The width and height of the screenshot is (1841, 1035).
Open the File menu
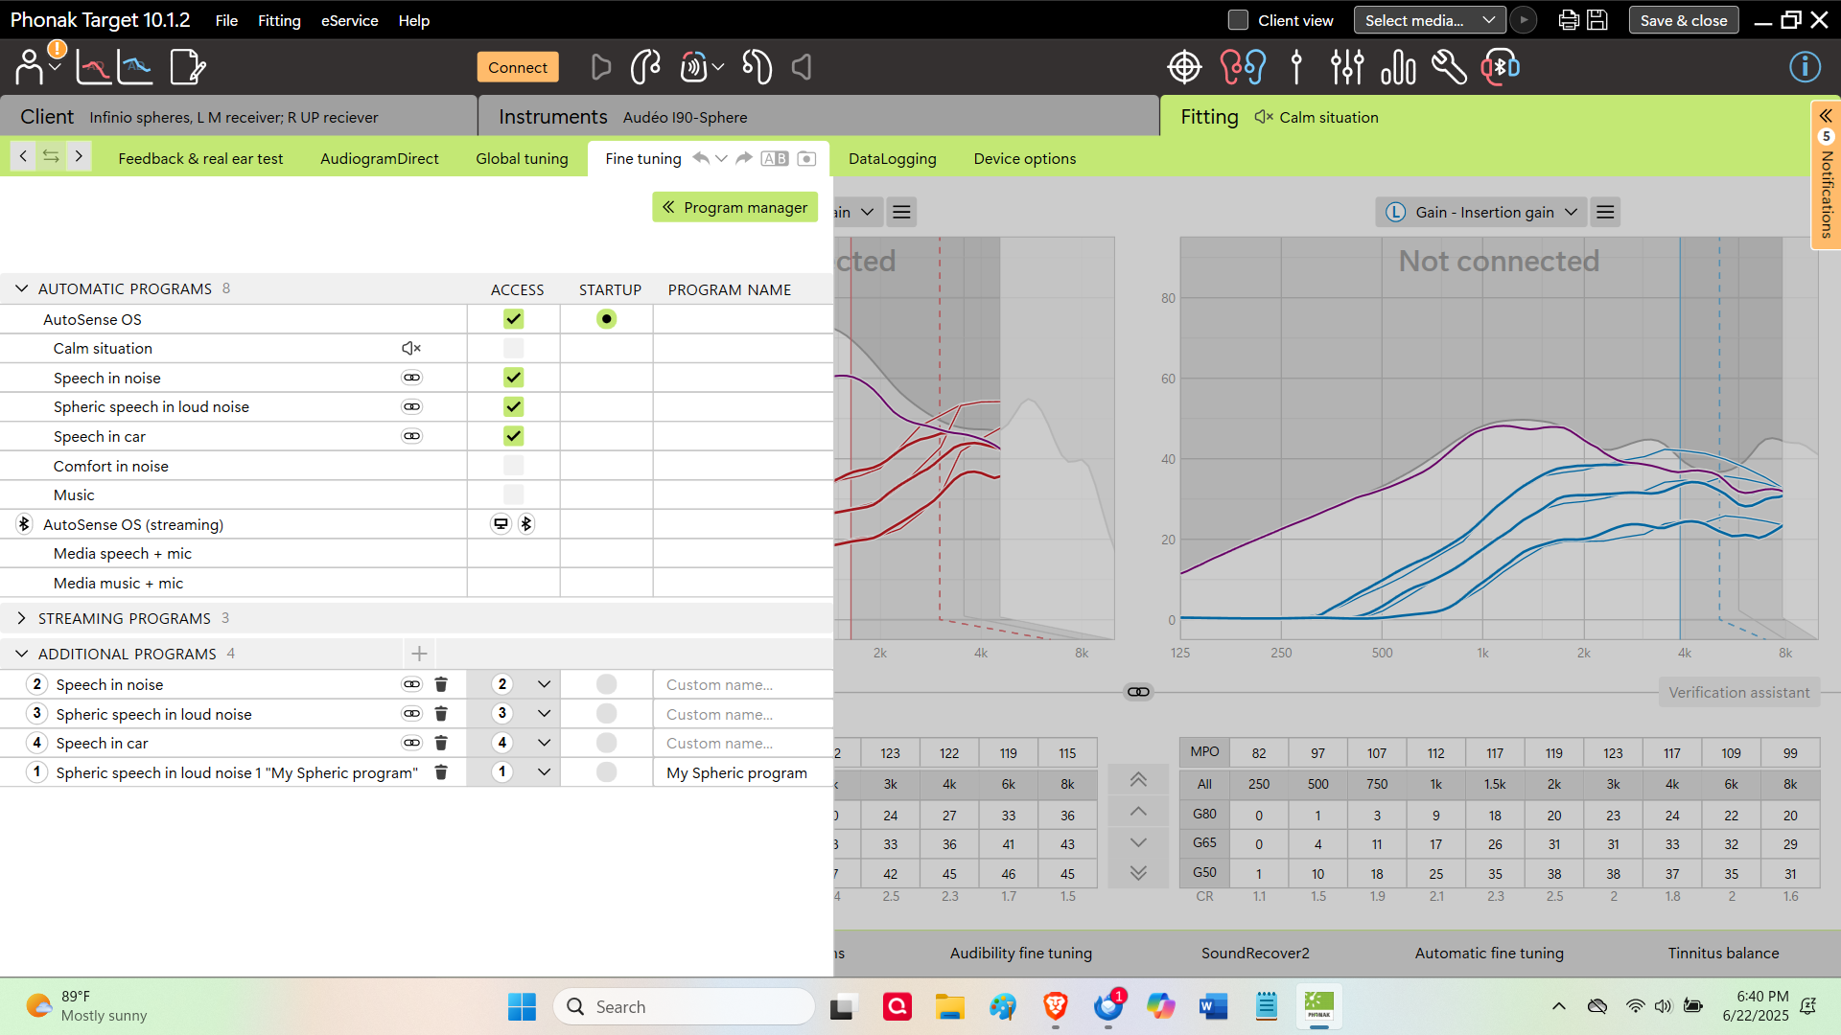tap(226, 20)
